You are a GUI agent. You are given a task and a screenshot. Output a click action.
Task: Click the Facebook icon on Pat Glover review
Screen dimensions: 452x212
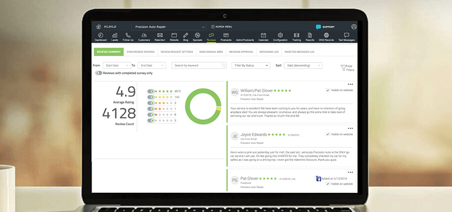[x=318, y=179]
